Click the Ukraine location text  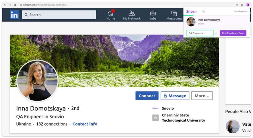(x=23, y=124)
